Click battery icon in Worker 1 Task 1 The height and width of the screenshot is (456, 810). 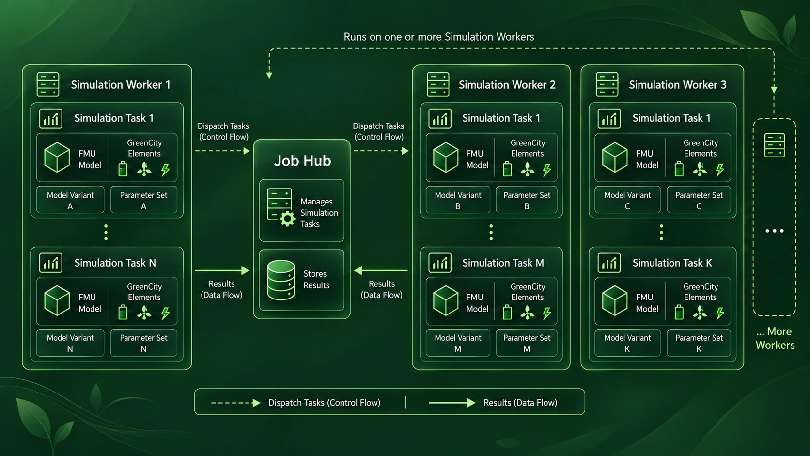(123, 169)
